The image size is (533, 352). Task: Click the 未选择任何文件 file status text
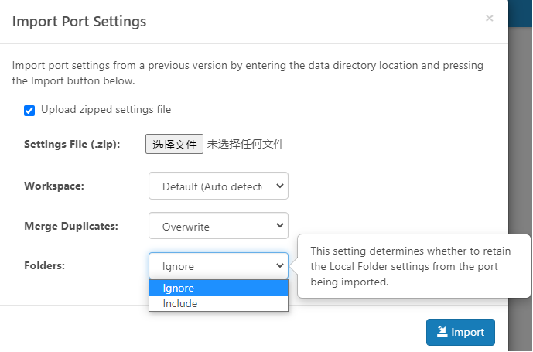tap(245, 144)
